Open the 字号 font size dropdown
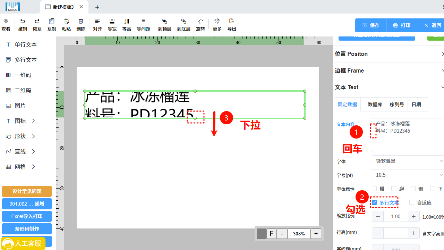 [408, 175]
